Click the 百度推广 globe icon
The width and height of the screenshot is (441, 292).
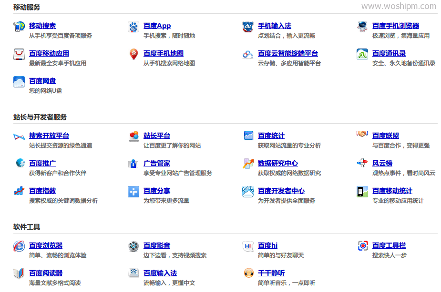click(x=20, y=163)
